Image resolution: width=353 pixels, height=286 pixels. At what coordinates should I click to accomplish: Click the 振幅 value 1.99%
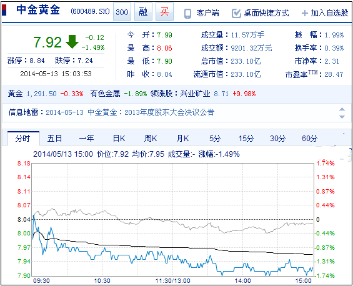click(334, 35)
